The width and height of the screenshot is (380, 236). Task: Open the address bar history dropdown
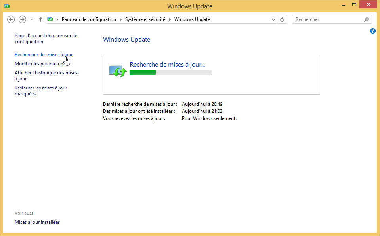pos(273,20)
